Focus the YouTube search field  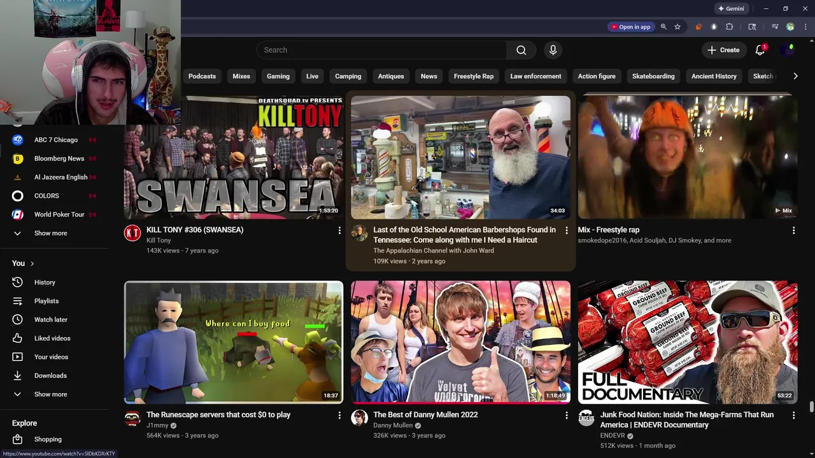382,50
